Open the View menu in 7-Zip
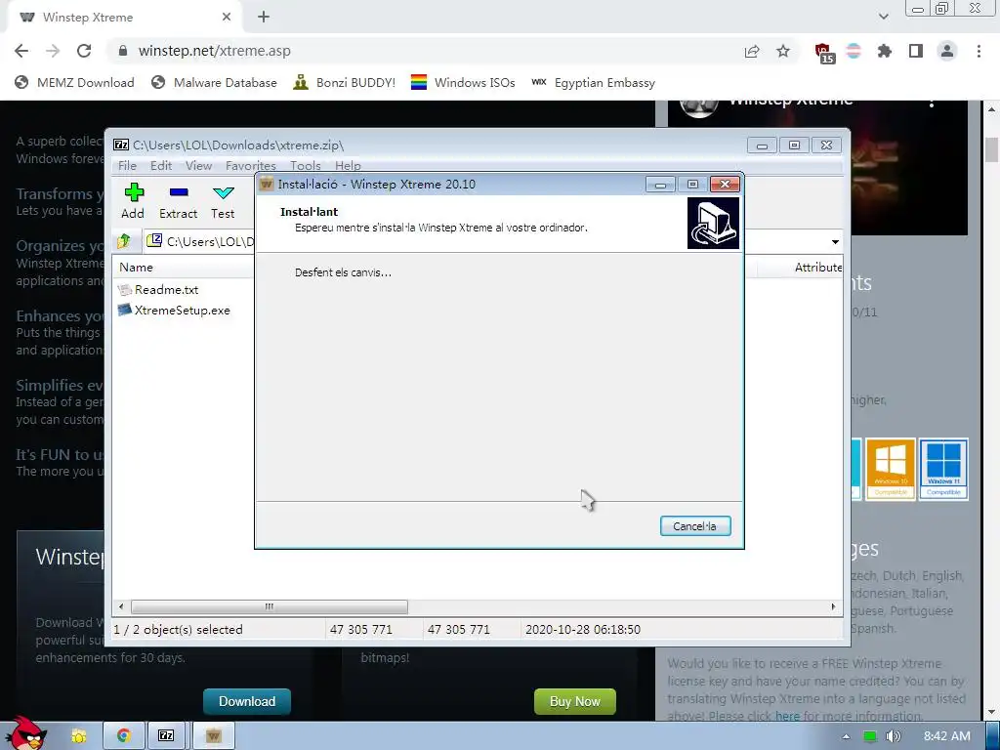Image resolution: width=1000 pixels, height=750 pixels. click(198, 165)
